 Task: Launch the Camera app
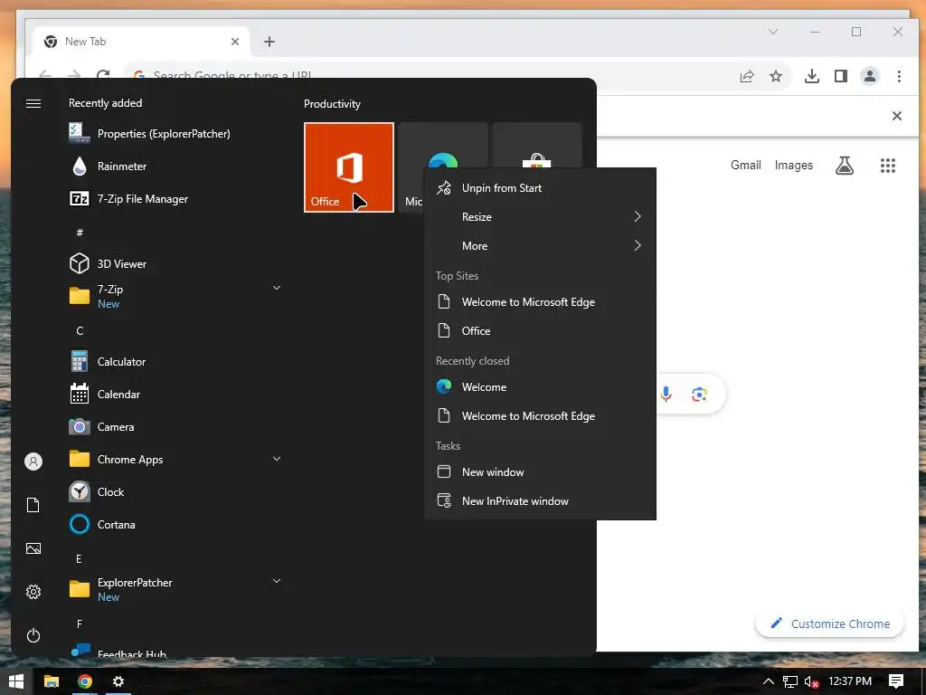[101, 426]
